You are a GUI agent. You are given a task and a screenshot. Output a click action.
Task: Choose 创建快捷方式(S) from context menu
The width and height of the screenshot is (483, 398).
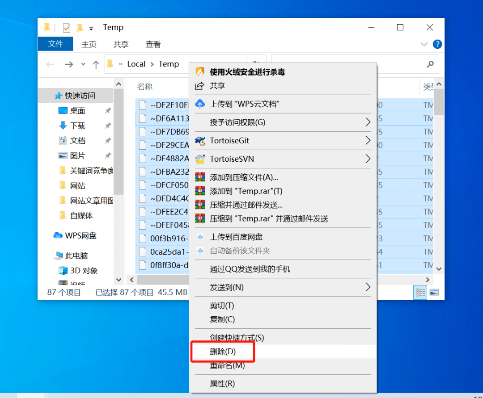coord(283,338)
